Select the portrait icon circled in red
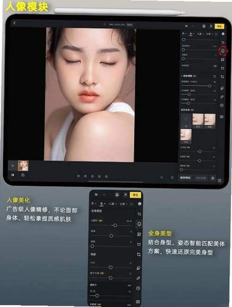232x307 pixels. pyautogui.click(x=223, y=51)
